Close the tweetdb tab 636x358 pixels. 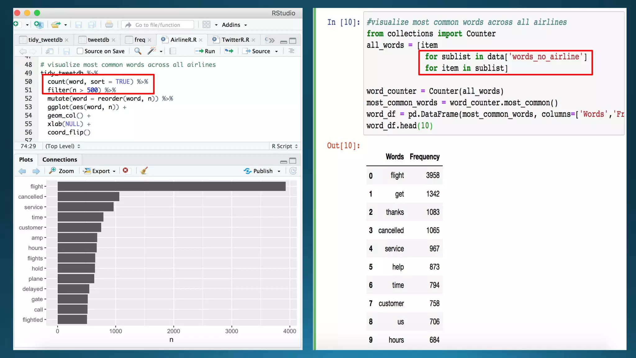pyautogui.click(x=114, y=40)
